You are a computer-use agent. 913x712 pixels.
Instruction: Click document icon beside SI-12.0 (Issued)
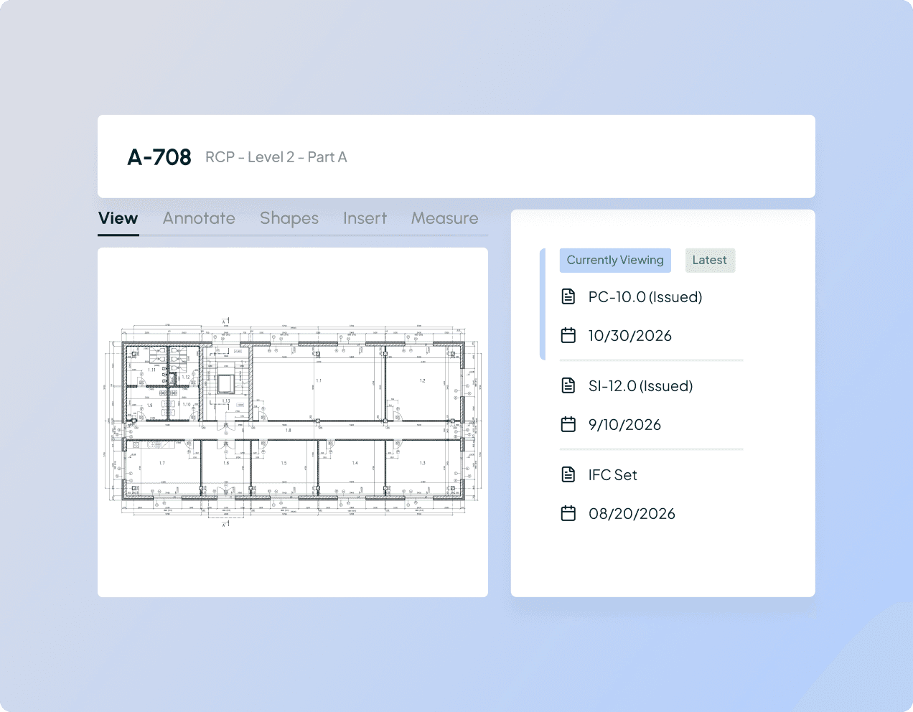click(x=568, y=385)
